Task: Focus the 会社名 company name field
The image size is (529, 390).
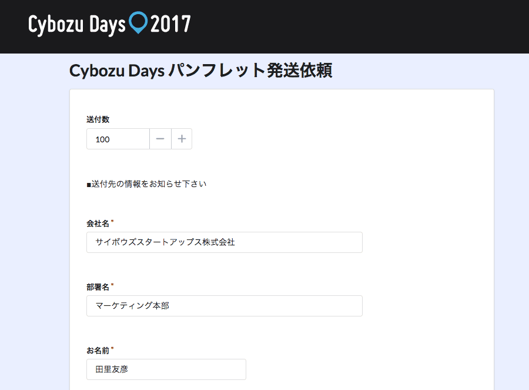Action: 224,242
